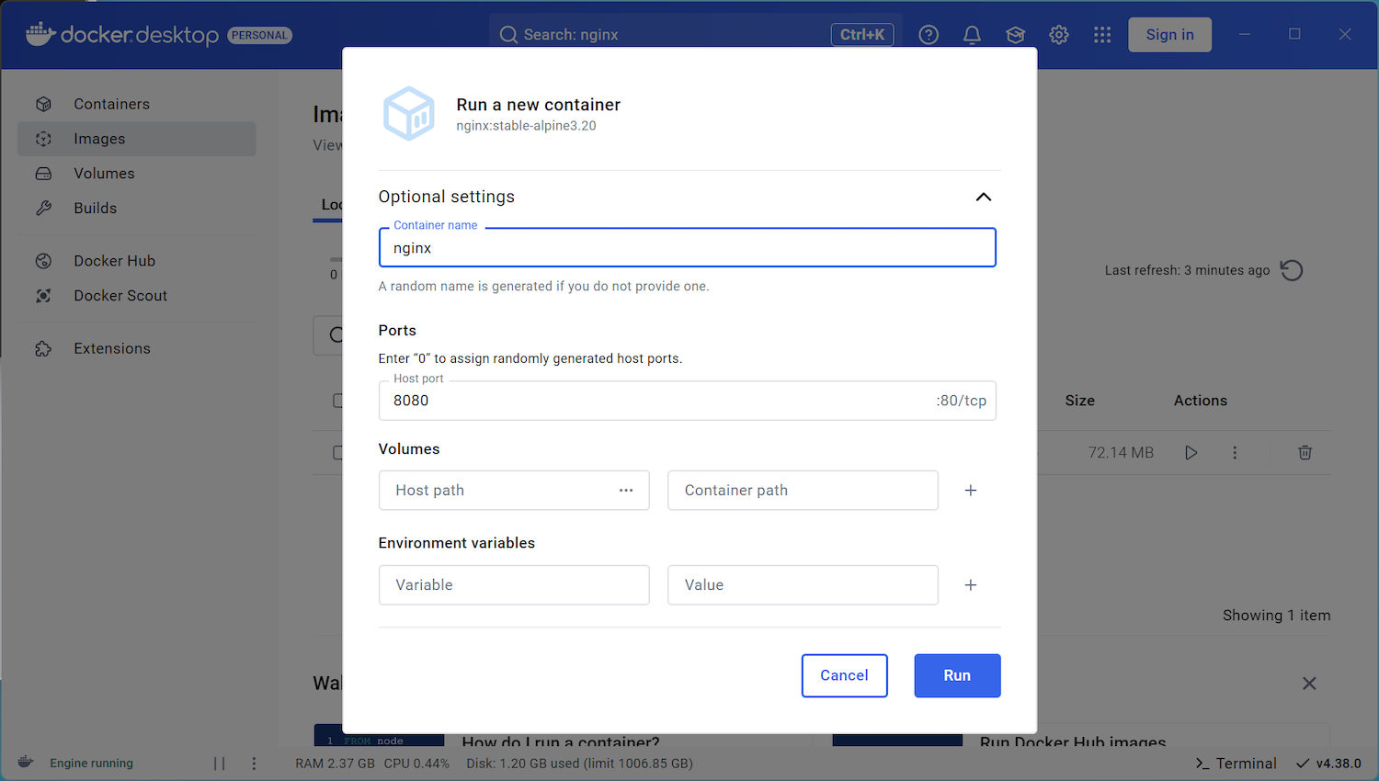Open Images in the sidebar
Image resolution: width=1379 pixels, height=781 pixels.
137,139
